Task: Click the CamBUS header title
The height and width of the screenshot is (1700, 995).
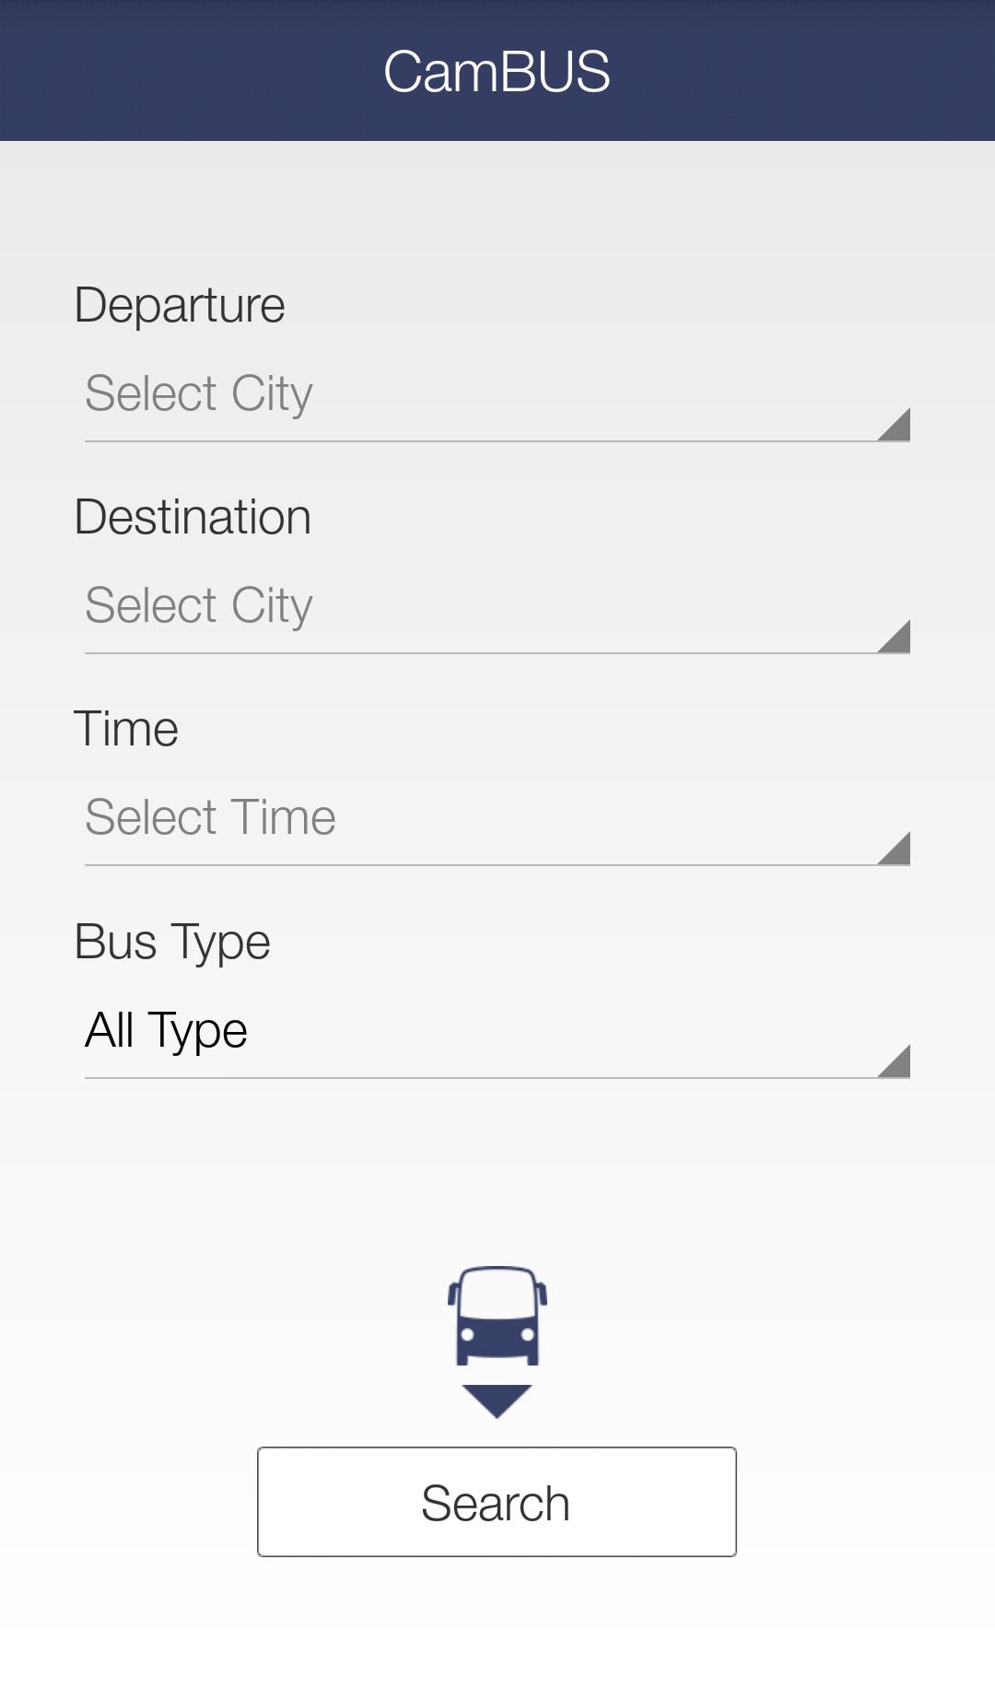Action: pyautogui.click(x=497, y=72)
